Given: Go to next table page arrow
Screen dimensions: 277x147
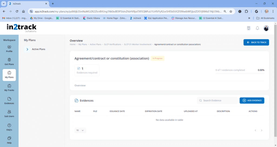Looking at the screenshot, I should pos(262,130).
